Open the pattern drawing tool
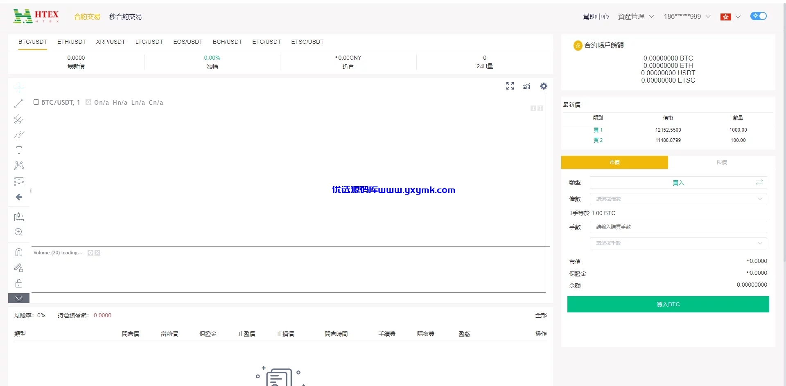 (19, 166)
